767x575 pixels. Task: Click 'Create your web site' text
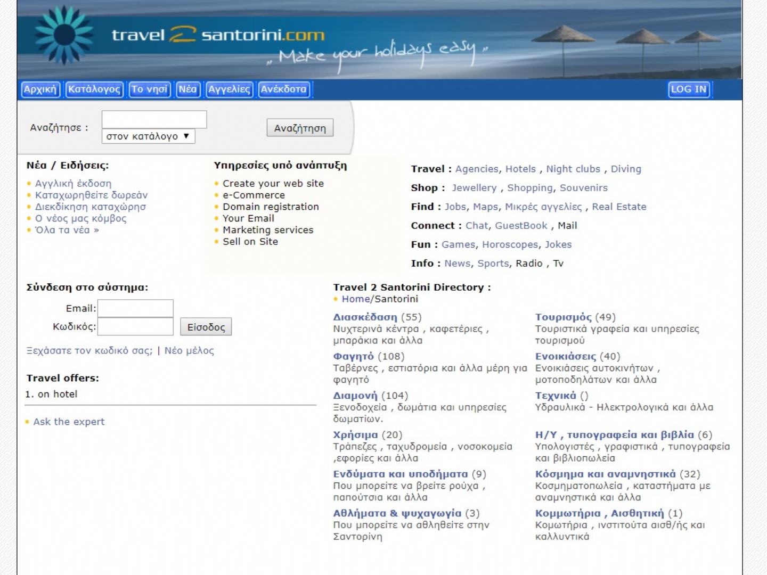273,184
